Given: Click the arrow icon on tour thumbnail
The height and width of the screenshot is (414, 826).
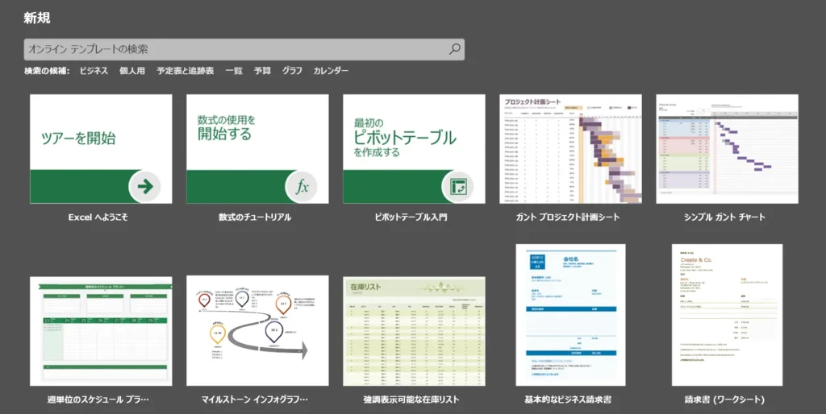Looking at the screenshot, I should coord(145,187).
